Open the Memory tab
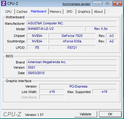The width and height of the screenshot is (124, 119). pyautogui.click(x=55, y=12)
